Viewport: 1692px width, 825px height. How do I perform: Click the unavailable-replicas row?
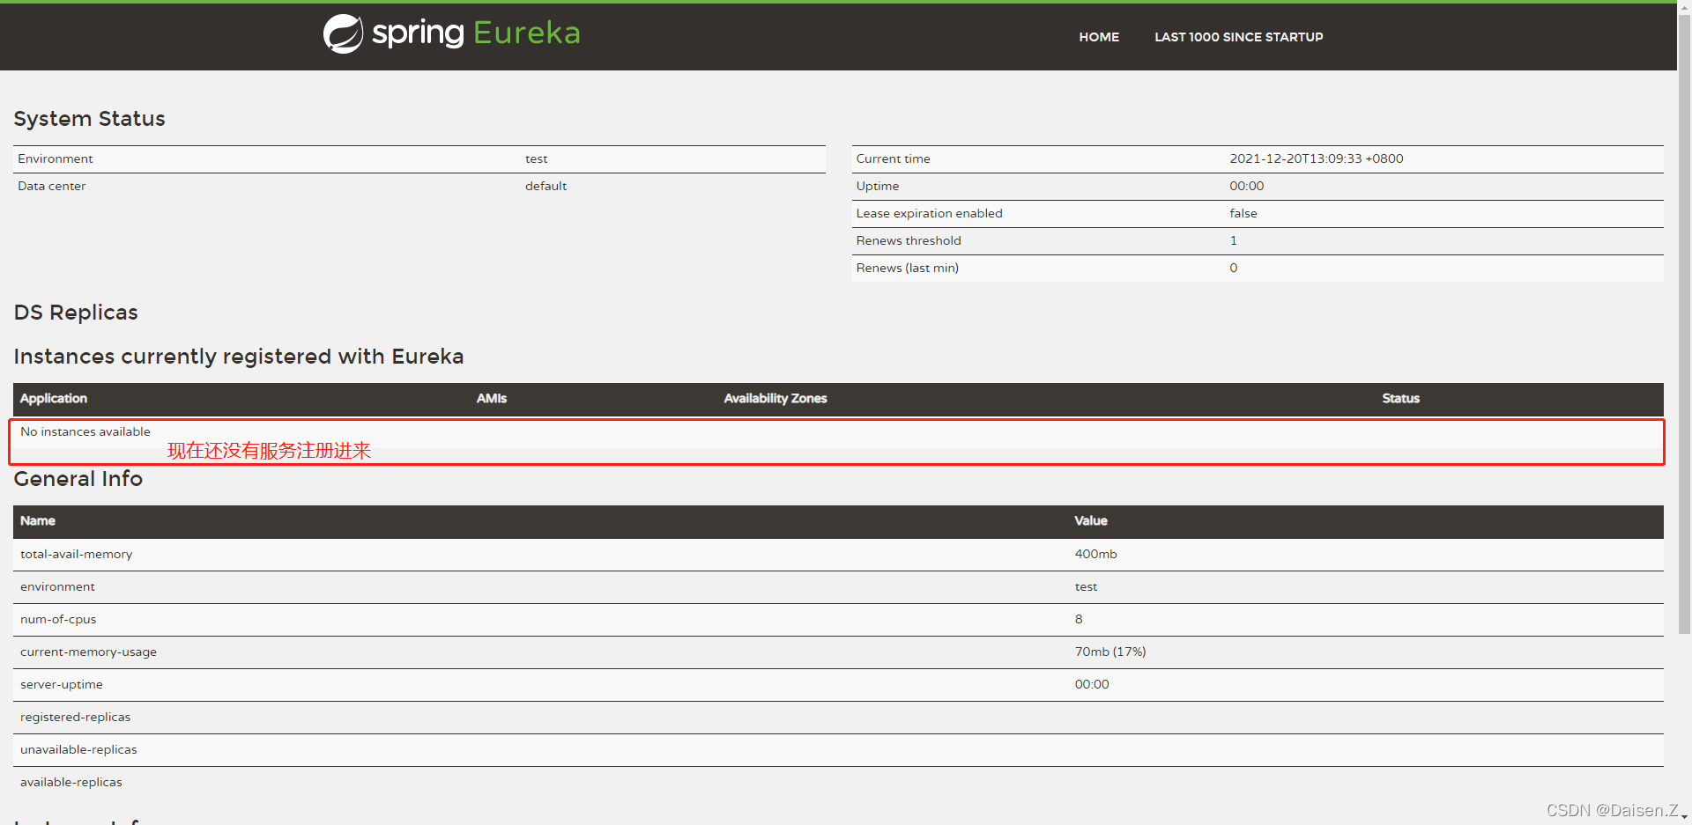[838, 750]
